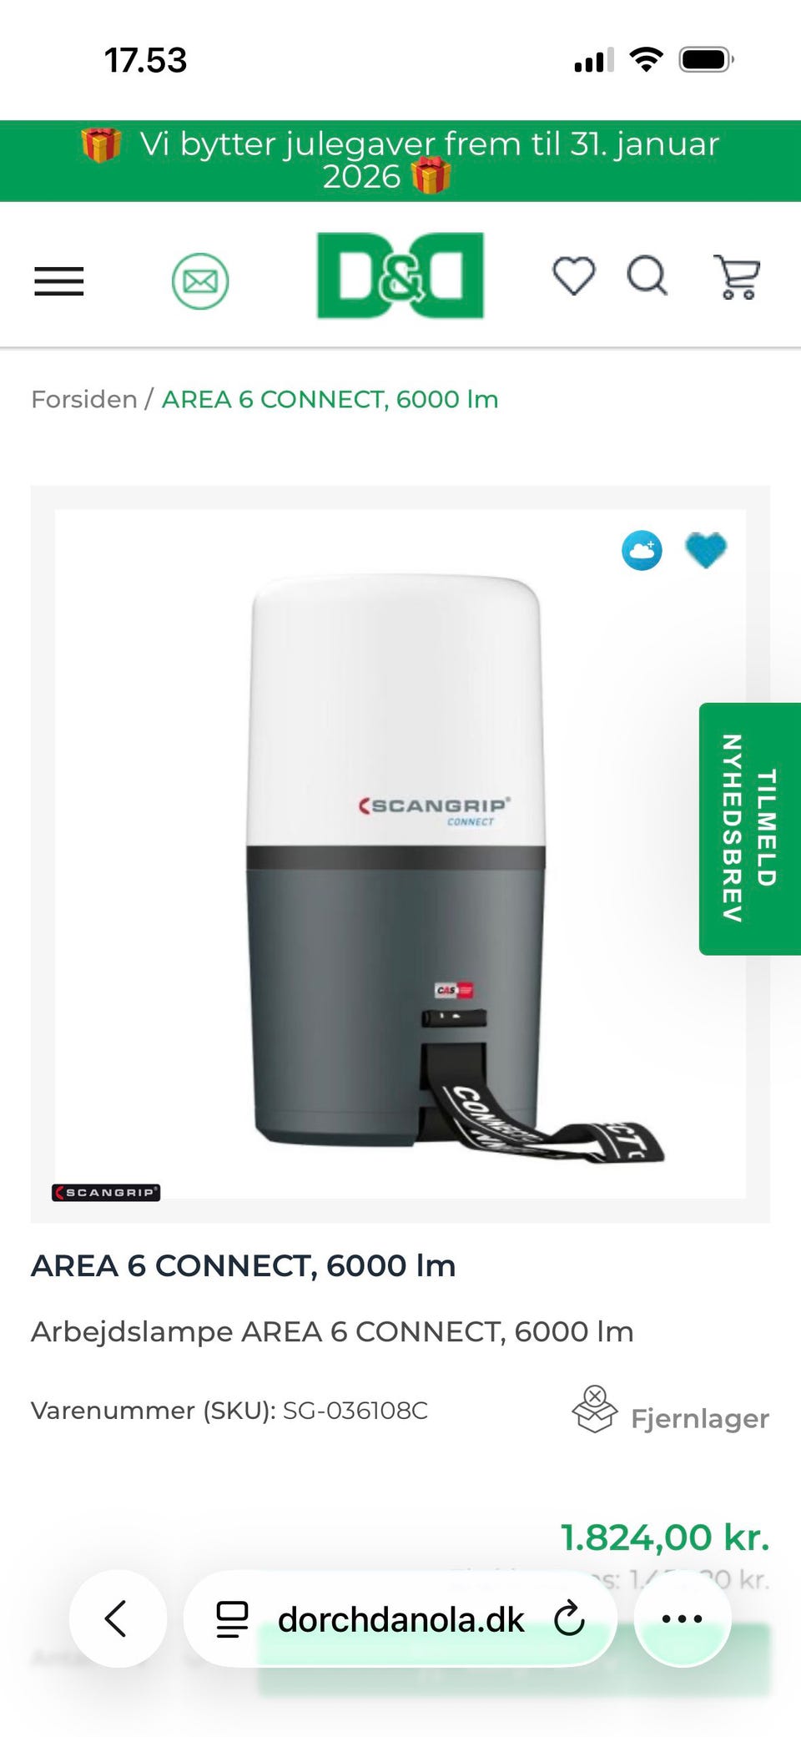This screenshot has height=1737, width=801.
Task: Go to Forsiden breadcrumb link
Action: point(84,400)
